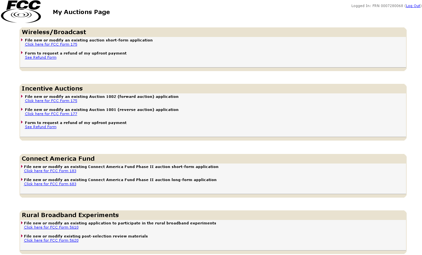This screenshot has height=255, width=422.
Task: Click the FCC logo
Action: pyautogui.click(x=21, y=11)
